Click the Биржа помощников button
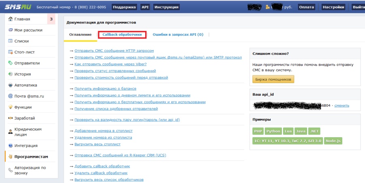The height and width of the screenshot is (183, 365). click(x=273, y=79)
